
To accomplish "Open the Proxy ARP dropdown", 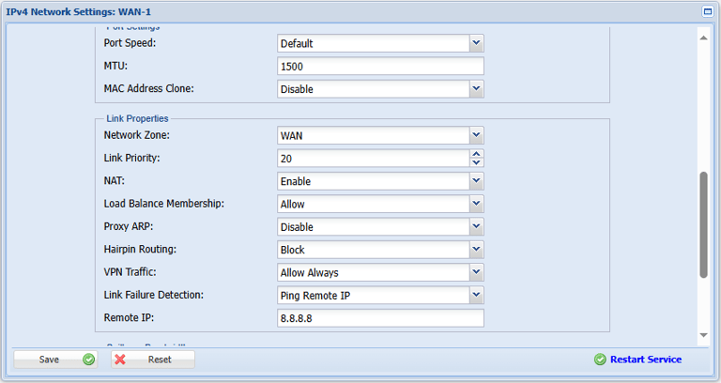I will [x=476, y=227].
